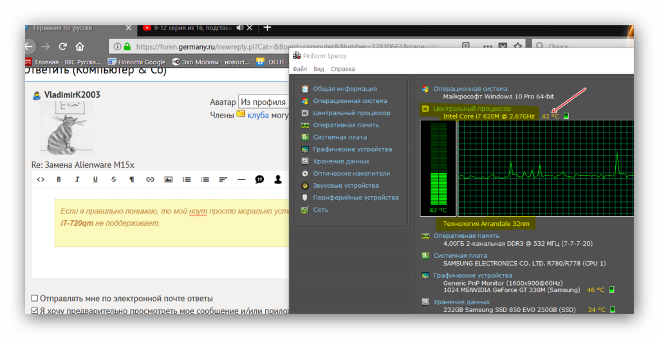Click the text Технология Arrandale 32nm
659x339 pixels.
[x=487, y=223]
